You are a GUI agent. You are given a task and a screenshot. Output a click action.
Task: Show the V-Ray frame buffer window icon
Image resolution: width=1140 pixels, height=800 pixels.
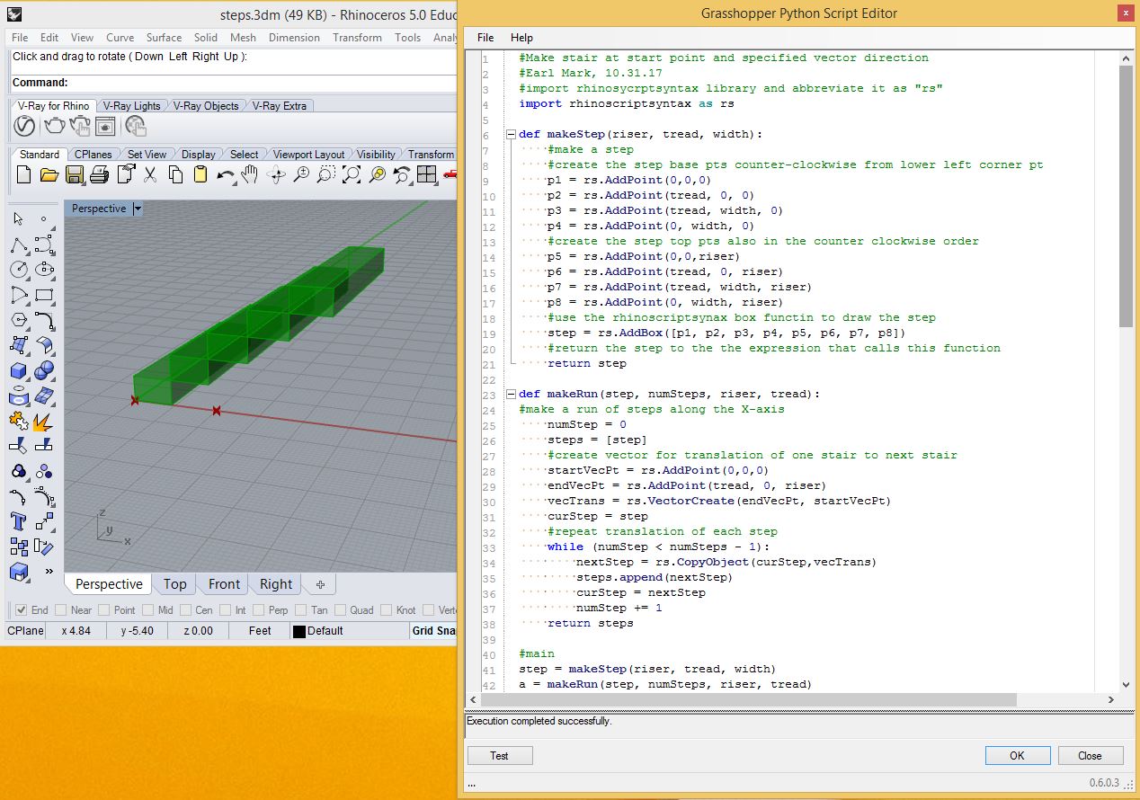(105, 126)
